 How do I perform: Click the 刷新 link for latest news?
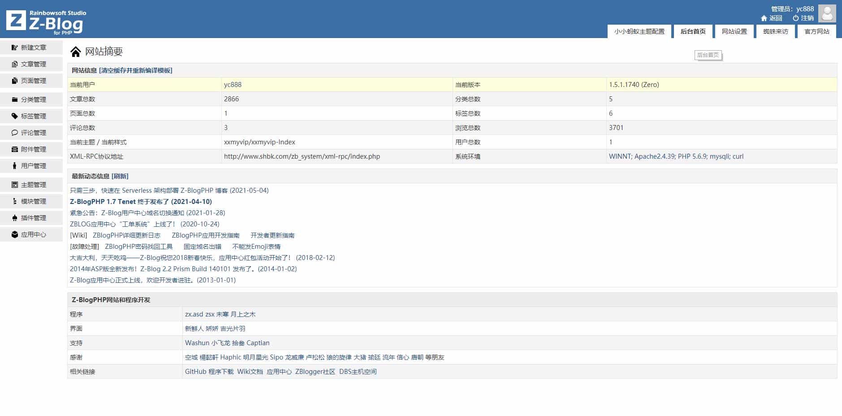120,176
